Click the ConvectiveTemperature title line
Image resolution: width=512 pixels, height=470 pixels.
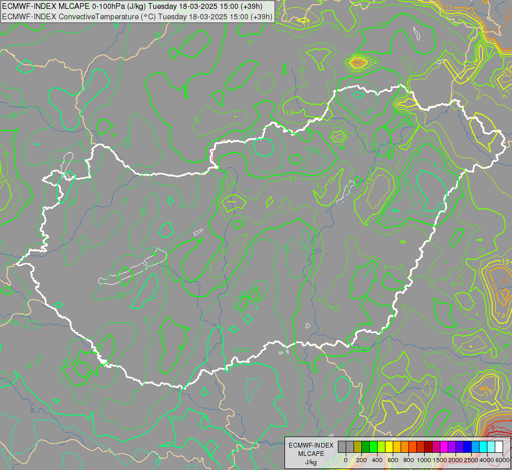[137, 17]
